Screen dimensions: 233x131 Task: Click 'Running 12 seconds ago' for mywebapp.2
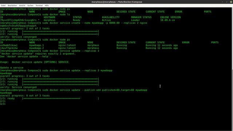pyautogui.click(x=162, y=48)
